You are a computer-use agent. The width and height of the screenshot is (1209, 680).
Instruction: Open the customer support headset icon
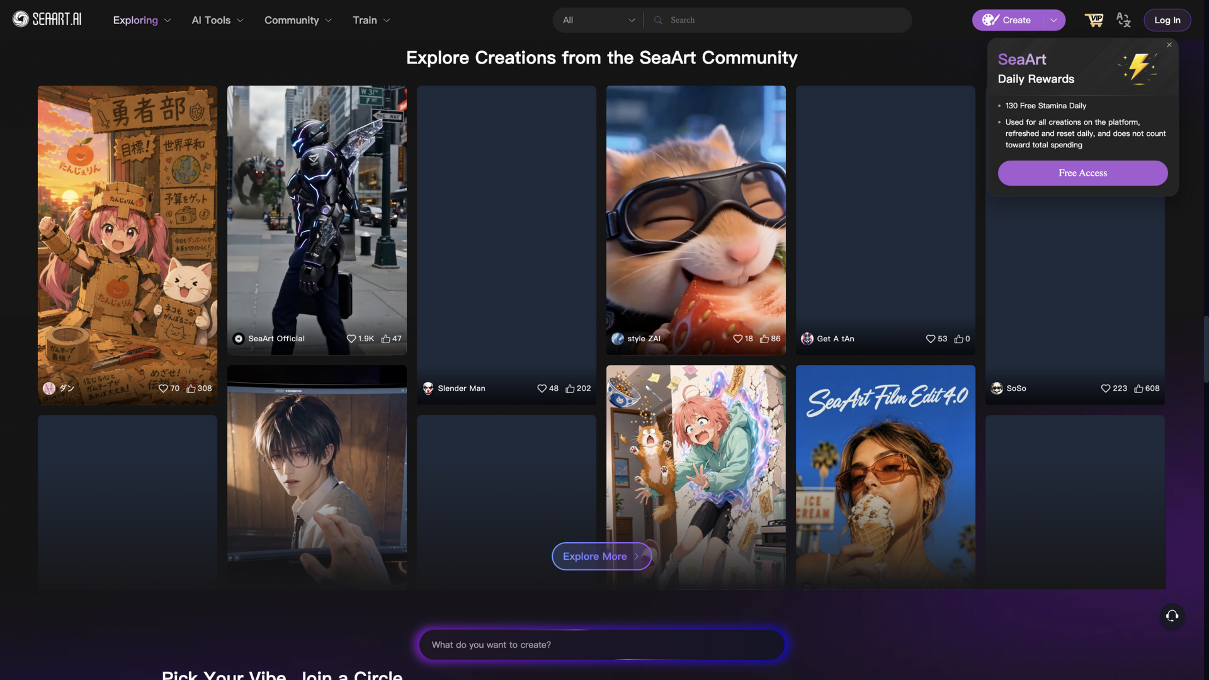1172,616
